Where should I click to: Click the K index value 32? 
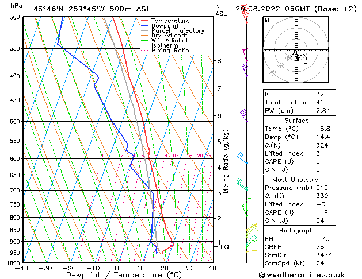click(320, 94)
